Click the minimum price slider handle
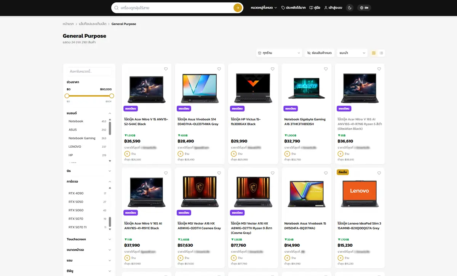 pyautogui.click(x=67, y=96)
